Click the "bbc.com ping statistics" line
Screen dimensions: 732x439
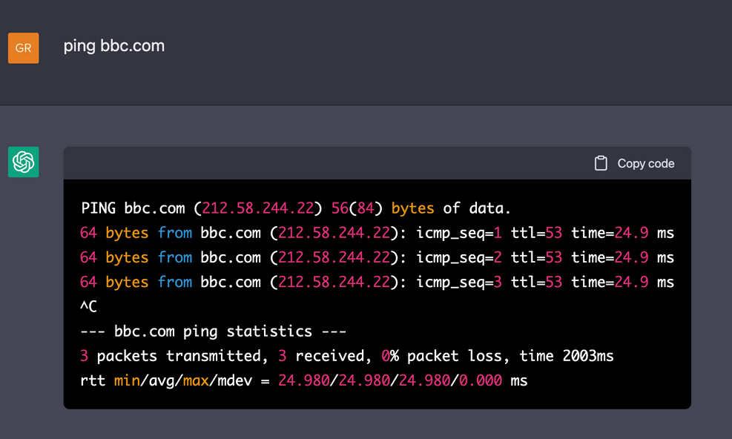point(214,331)
